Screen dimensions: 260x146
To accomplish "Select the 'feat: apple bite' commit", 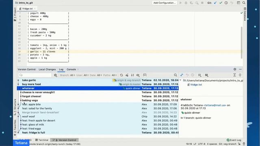I will [x=98, y=105].
